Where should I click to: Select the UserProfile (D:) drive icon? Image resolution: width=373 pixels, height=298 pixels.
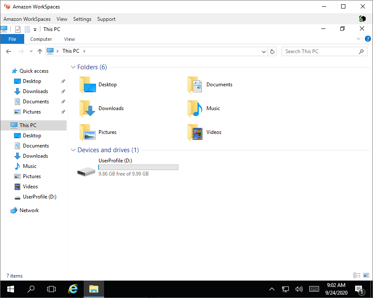[86, 171]
